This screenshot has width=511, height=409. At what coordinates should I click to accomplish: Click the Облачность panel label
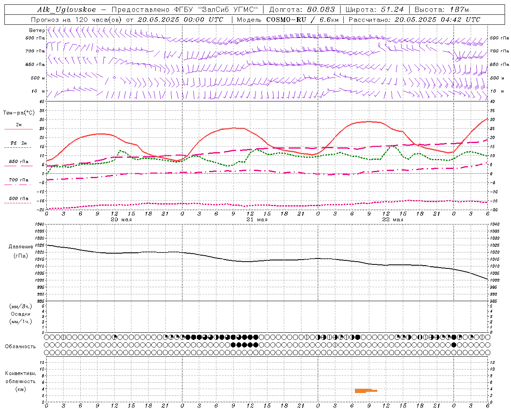coord(20,346)
